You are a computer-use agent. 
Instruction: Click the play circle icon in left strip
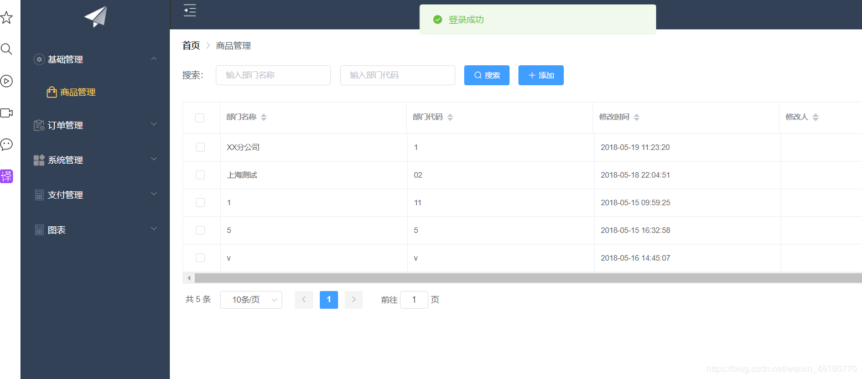pos(6,81)
